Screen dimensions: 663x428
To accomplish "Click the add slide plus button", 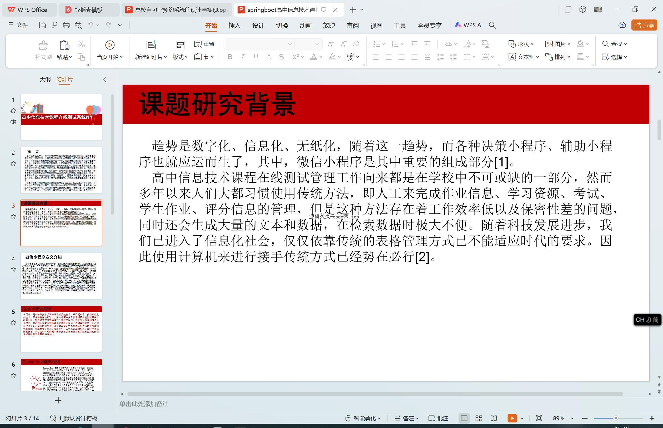I will pos(58,400).
